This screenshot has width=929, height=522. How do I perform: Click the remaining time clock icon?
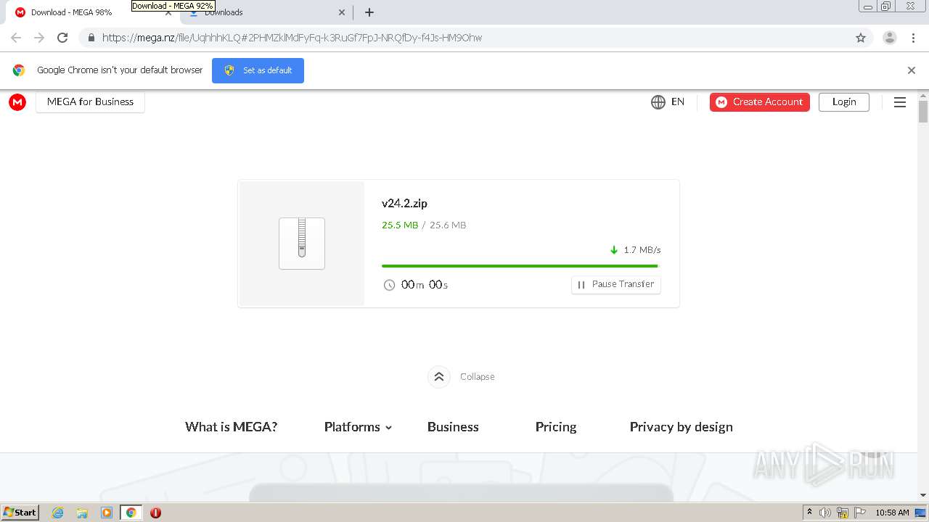389,285
